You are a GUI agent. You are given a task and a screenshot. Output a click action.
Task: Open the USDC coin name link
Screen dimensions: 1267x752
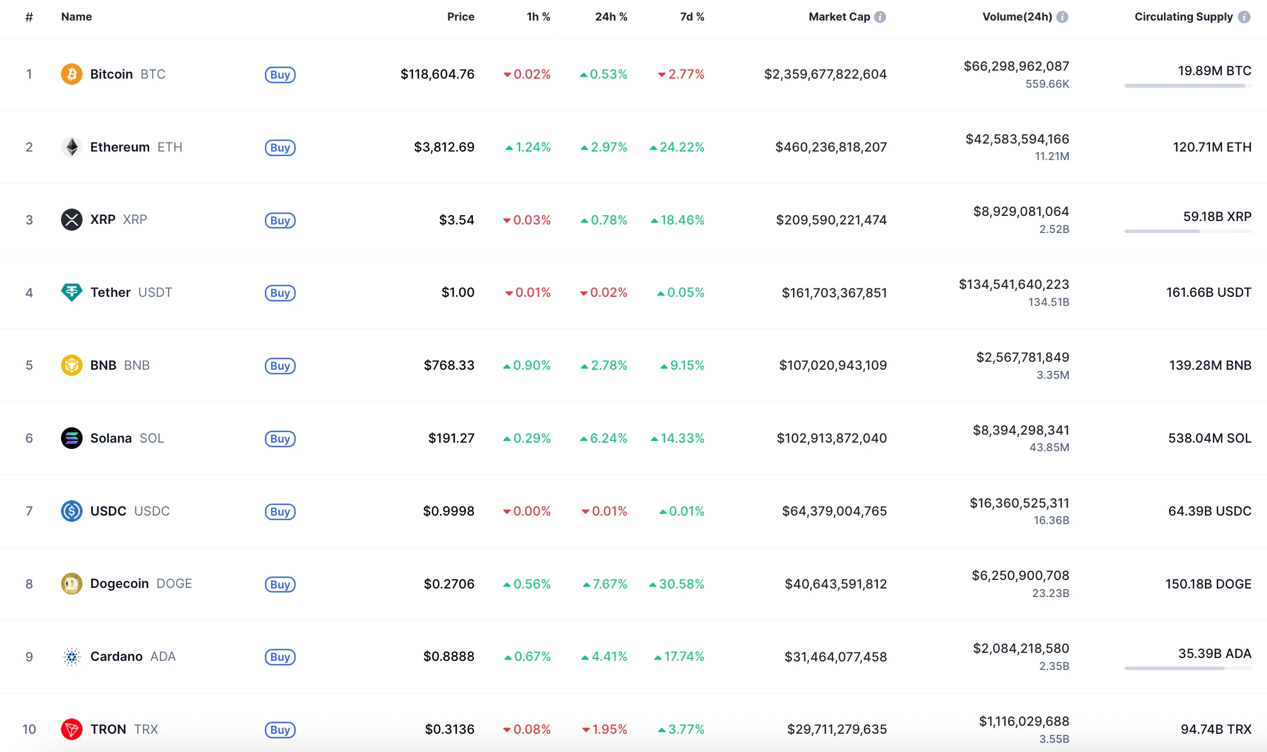pos(108,511)
